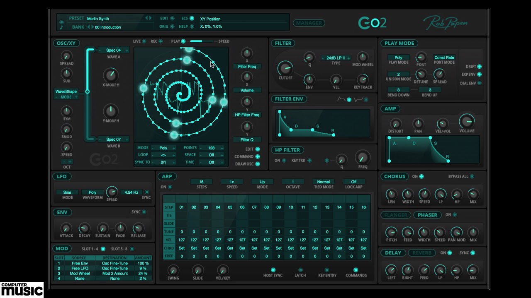Click the Chorus Len knob

tap(391, 194)
